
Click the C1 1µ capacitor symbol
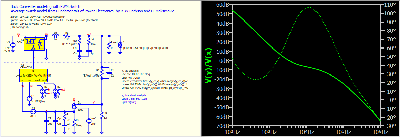click(x=89, y=51)
